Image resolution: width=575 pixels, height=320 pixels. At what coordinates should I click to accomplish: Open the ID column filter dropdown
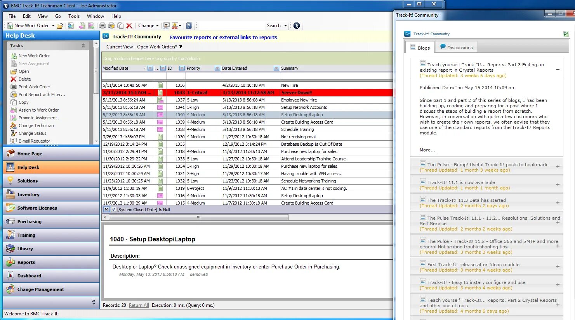pyautogui.click(x=182, y=68)
